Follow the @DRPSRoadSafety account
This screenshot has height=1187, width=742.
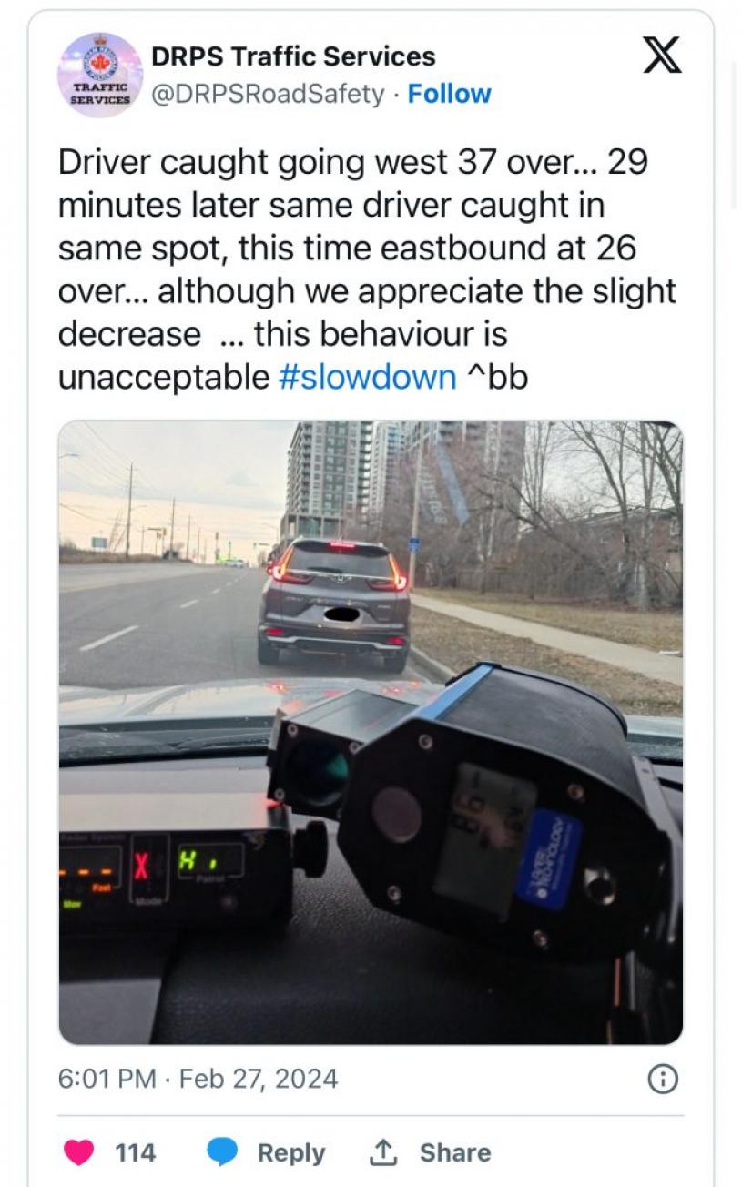pyautogui.click(x=449, y=94)
